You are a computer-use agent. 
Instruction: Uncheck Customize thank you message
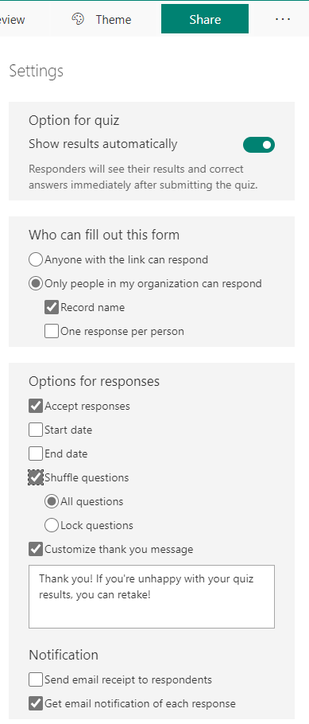coord(36,550)
